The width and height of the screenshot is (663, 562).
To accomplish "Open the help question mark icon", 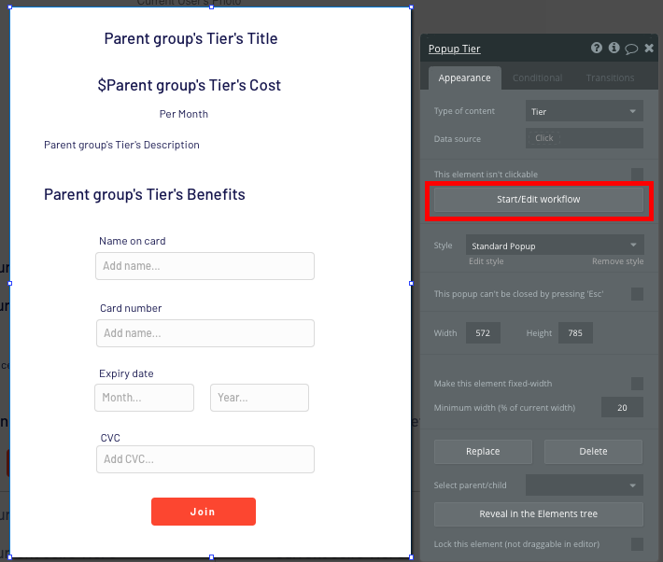I will point(597,49).
